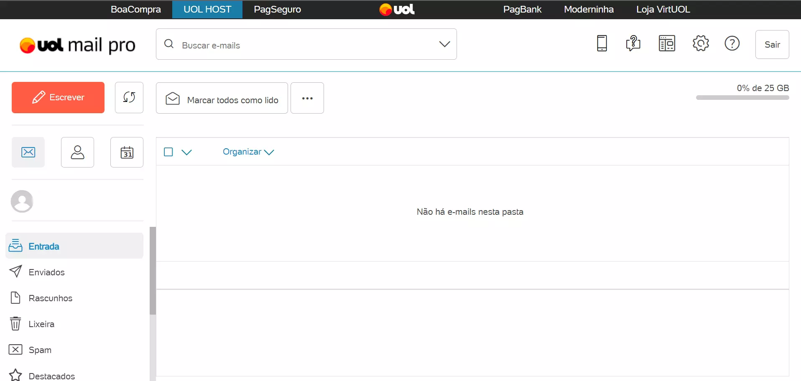Open Loja VirtUOL in the top bar

tap(663, 9)
